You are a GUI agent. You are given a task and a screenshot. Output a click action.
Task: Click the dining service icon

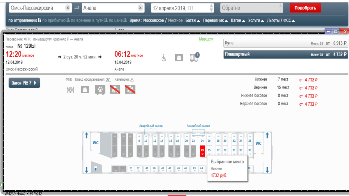pyautogui.click(x=70, y=90)
